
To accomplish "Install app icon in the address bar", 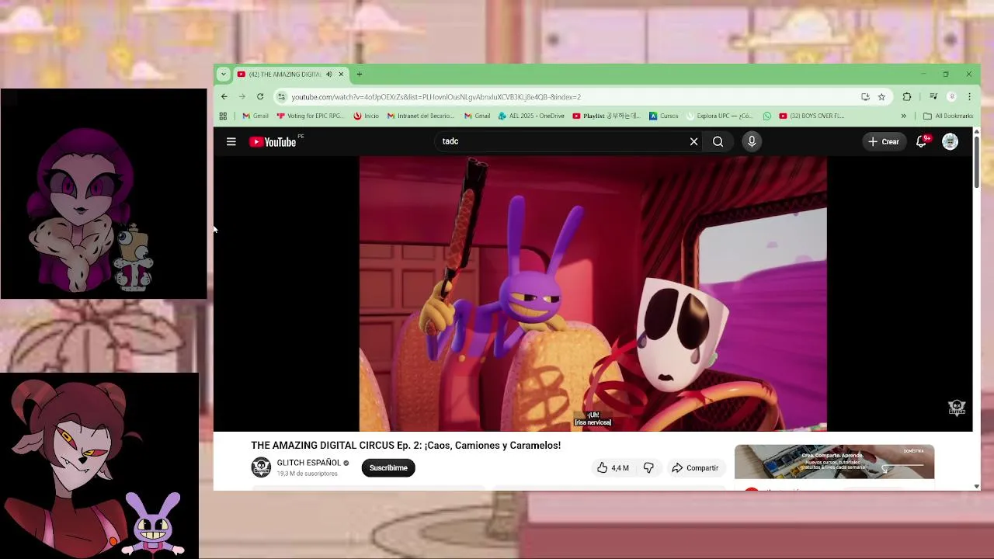I will coord(865,97).
